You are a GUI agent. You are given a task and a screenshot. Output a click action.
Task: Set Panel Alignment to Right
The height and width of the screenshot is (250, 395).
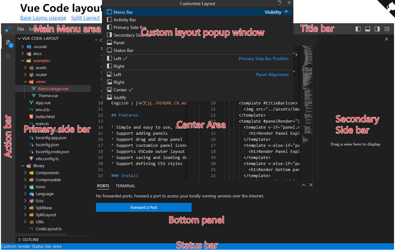198,82
